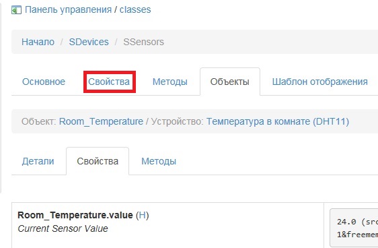
Task: Open the Шаблон отображения tab
Action: (320, 82)
